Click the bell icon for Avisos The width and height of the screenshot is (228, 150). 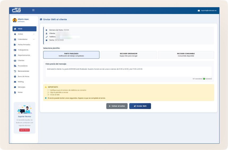[x=15, y=34]
